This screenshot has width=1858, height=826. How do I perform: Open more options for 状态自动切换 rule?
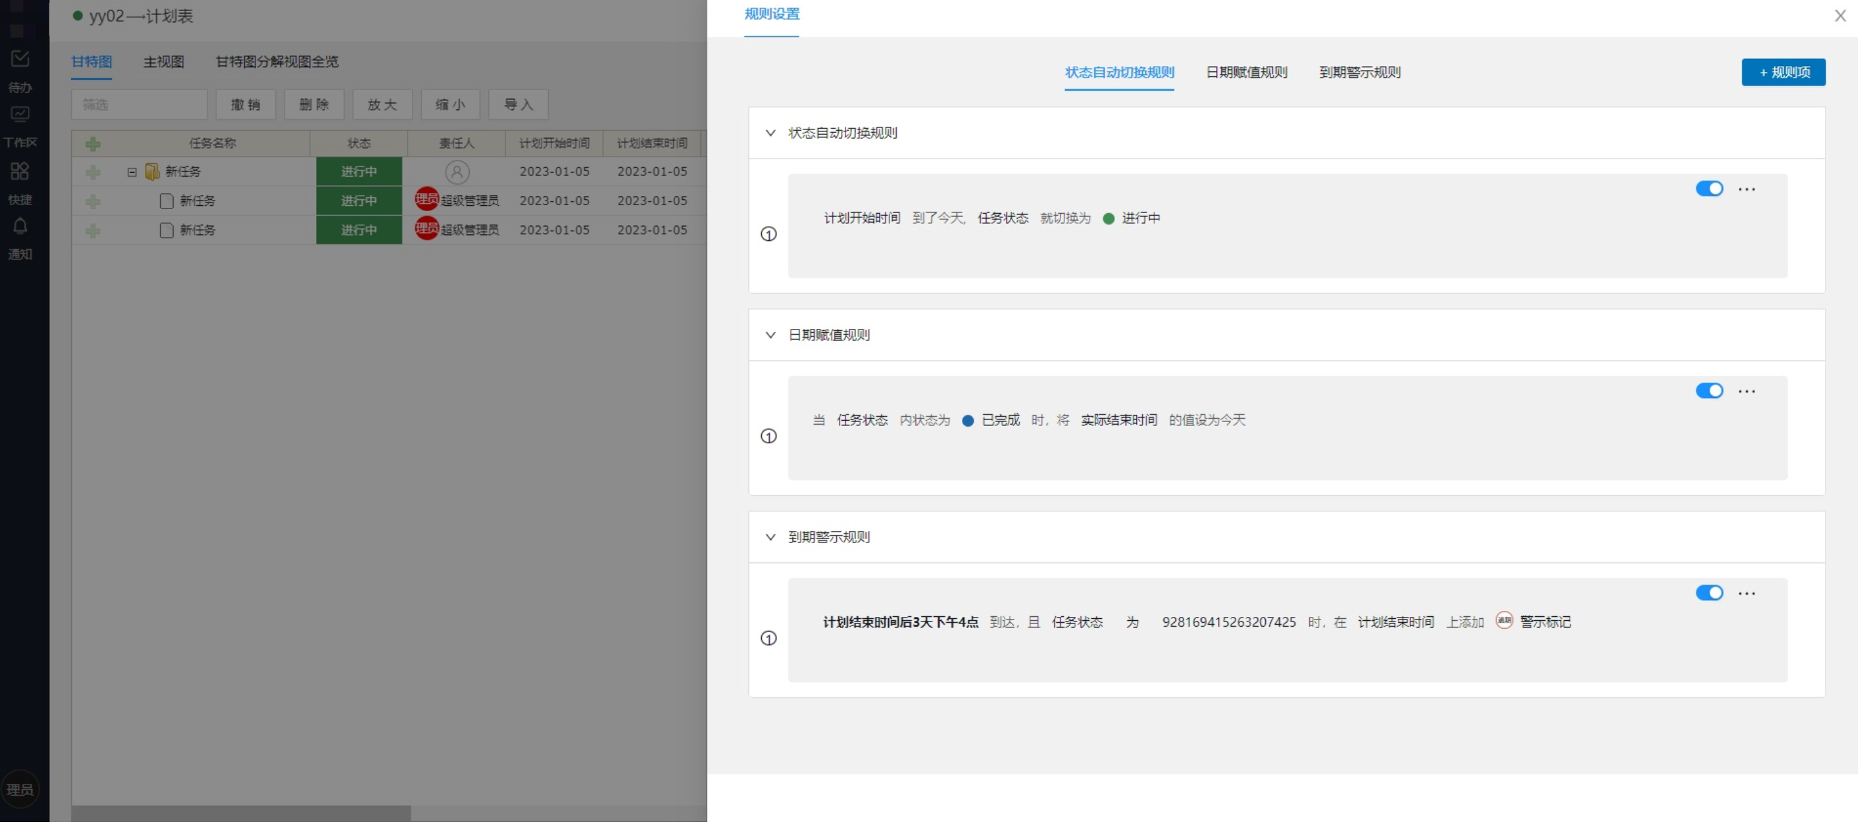point(1747,190)
